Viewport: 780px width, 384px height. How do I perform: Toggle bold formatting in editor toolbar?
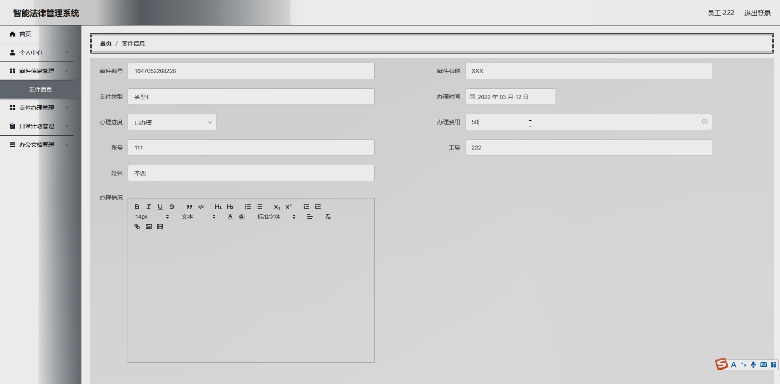137,207
